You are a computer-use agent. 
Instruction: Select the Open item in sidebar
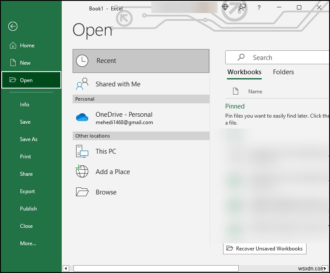[31, 80]
